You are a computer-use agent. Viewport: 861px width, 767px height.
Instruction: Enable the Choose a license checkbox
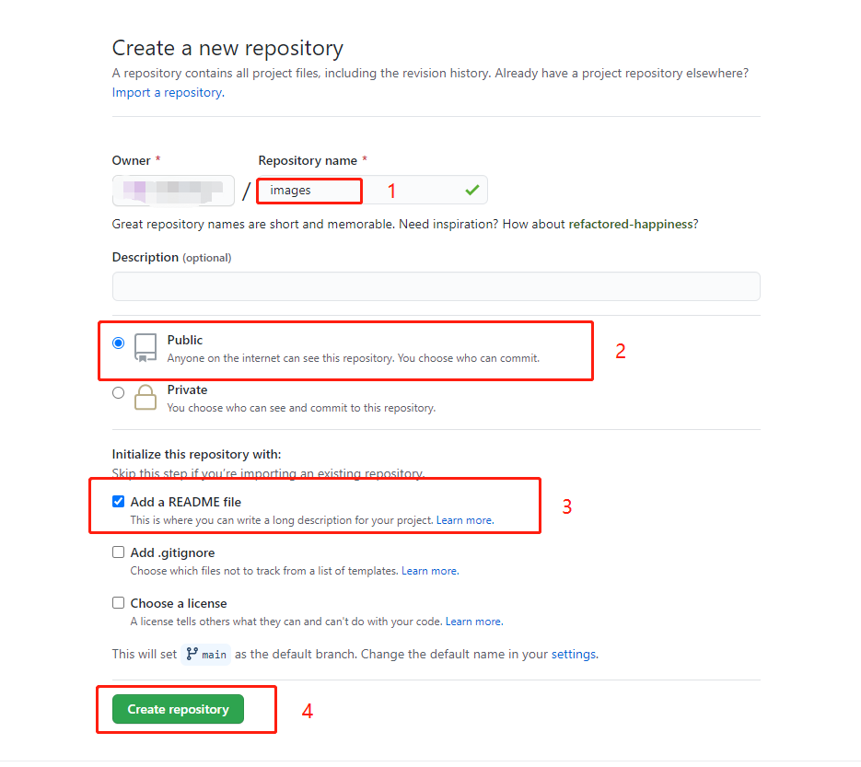[x=118, y=603]
